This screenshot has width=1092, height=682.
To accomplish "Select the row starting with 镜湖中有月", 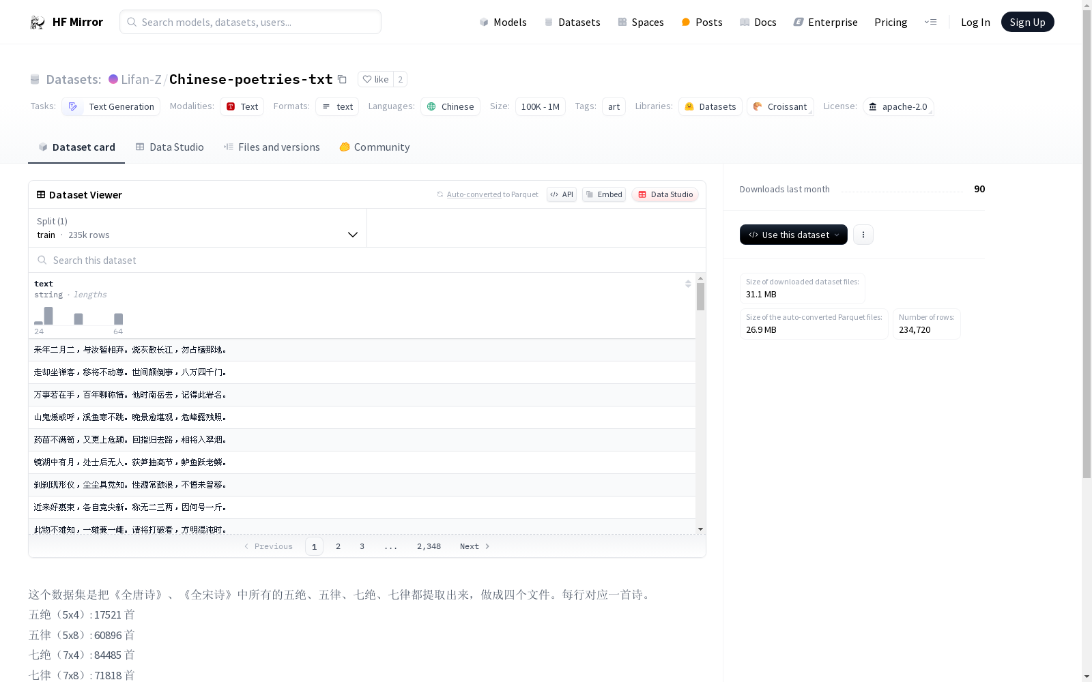I will click(x=362, y=462).
